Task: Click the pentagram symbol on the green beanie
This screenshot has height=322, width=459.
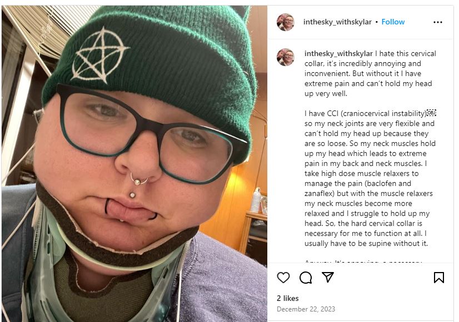Action: 99,55
